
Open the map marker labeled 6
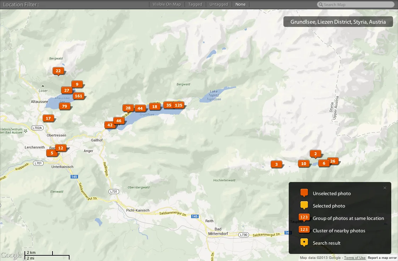coord(324,164)
